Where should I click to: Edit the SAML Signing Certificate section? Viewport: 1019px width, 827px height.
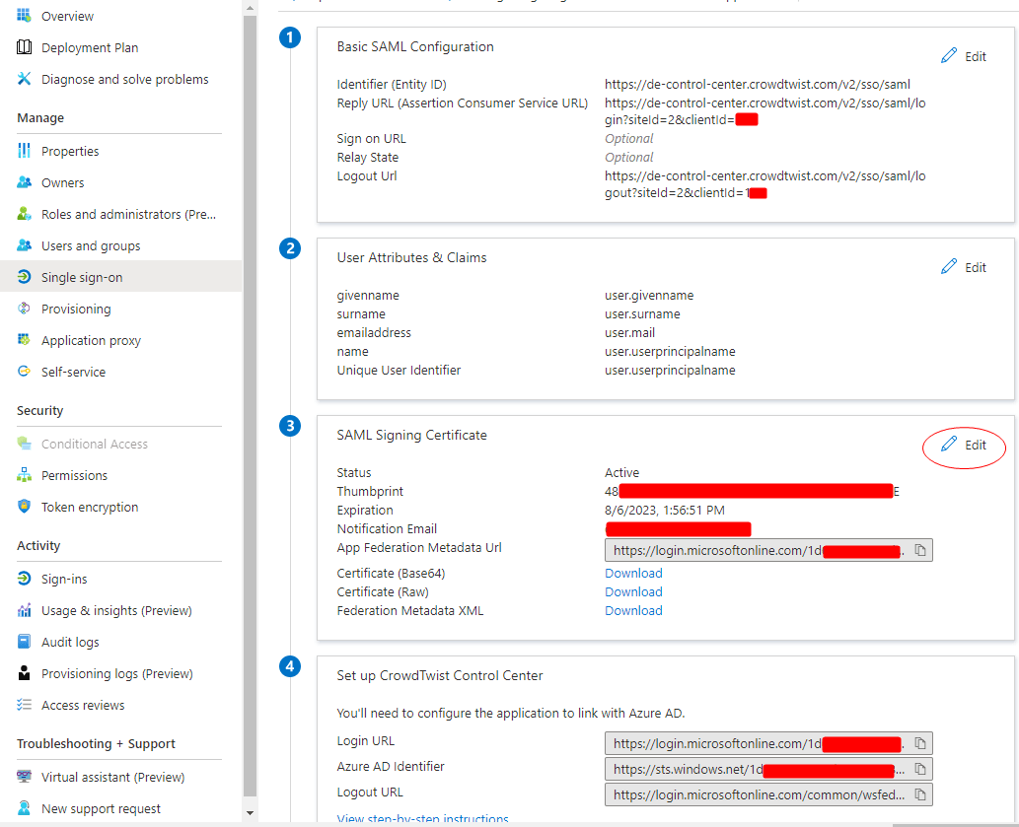click(x=964, y=446)
